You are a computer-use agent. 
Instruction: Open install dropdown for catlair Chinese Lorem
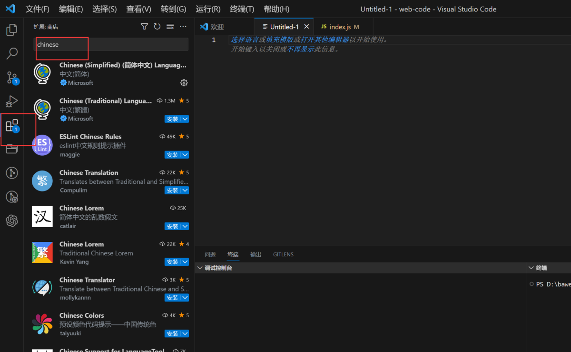[185, 226]
